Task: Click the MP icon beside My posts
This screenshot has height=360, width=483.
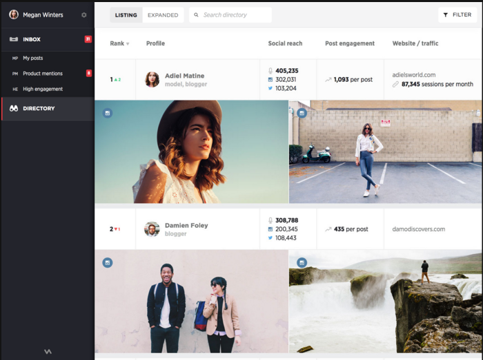Action: pos(15,58)
